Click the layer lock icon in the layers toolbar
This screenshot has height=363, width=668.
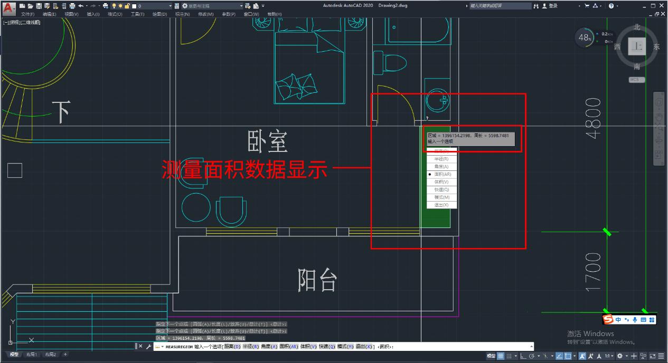[x=126, y=5]
